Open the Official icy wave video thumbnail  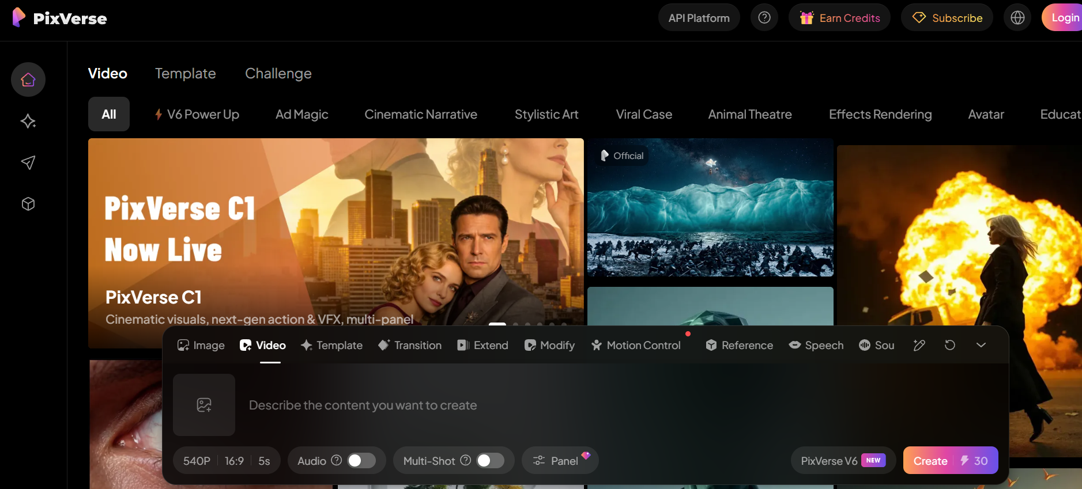tap(710, 207)
